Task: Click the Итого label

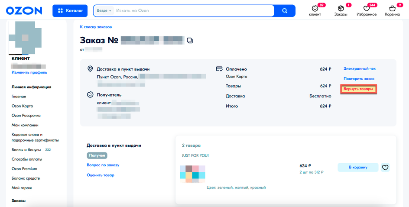Action: (x=232, y=106)
